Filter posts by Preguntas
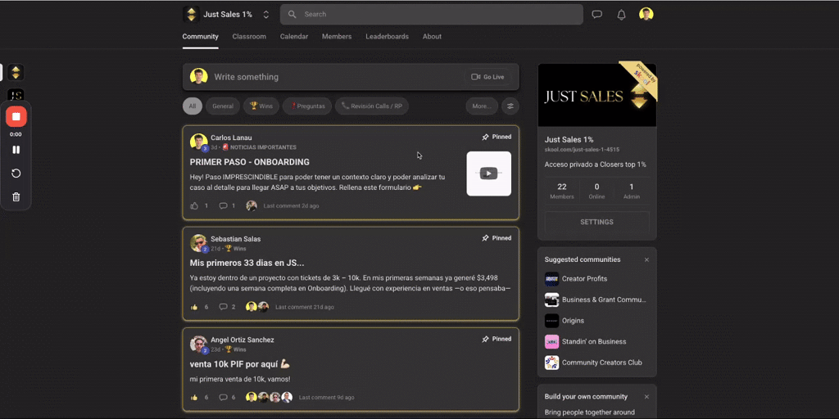 click(x=307, y=106)
